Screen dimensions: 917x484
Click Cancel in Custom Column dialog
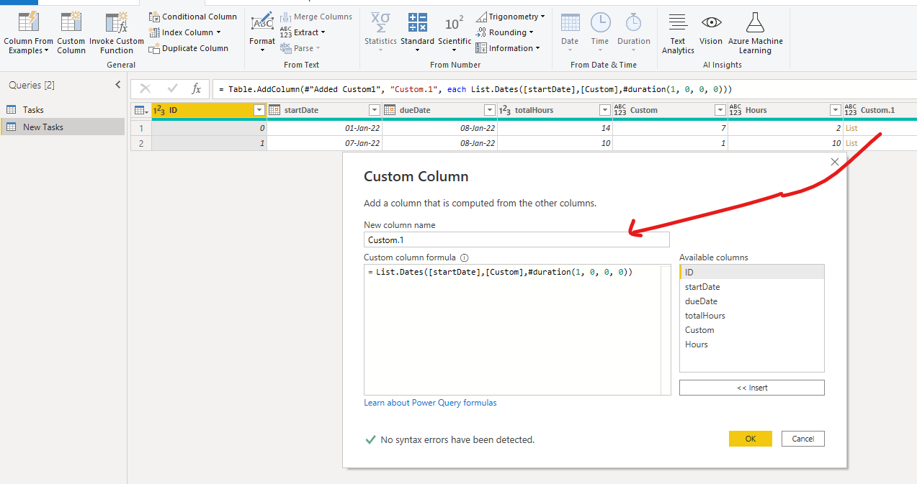click(803, 439)
